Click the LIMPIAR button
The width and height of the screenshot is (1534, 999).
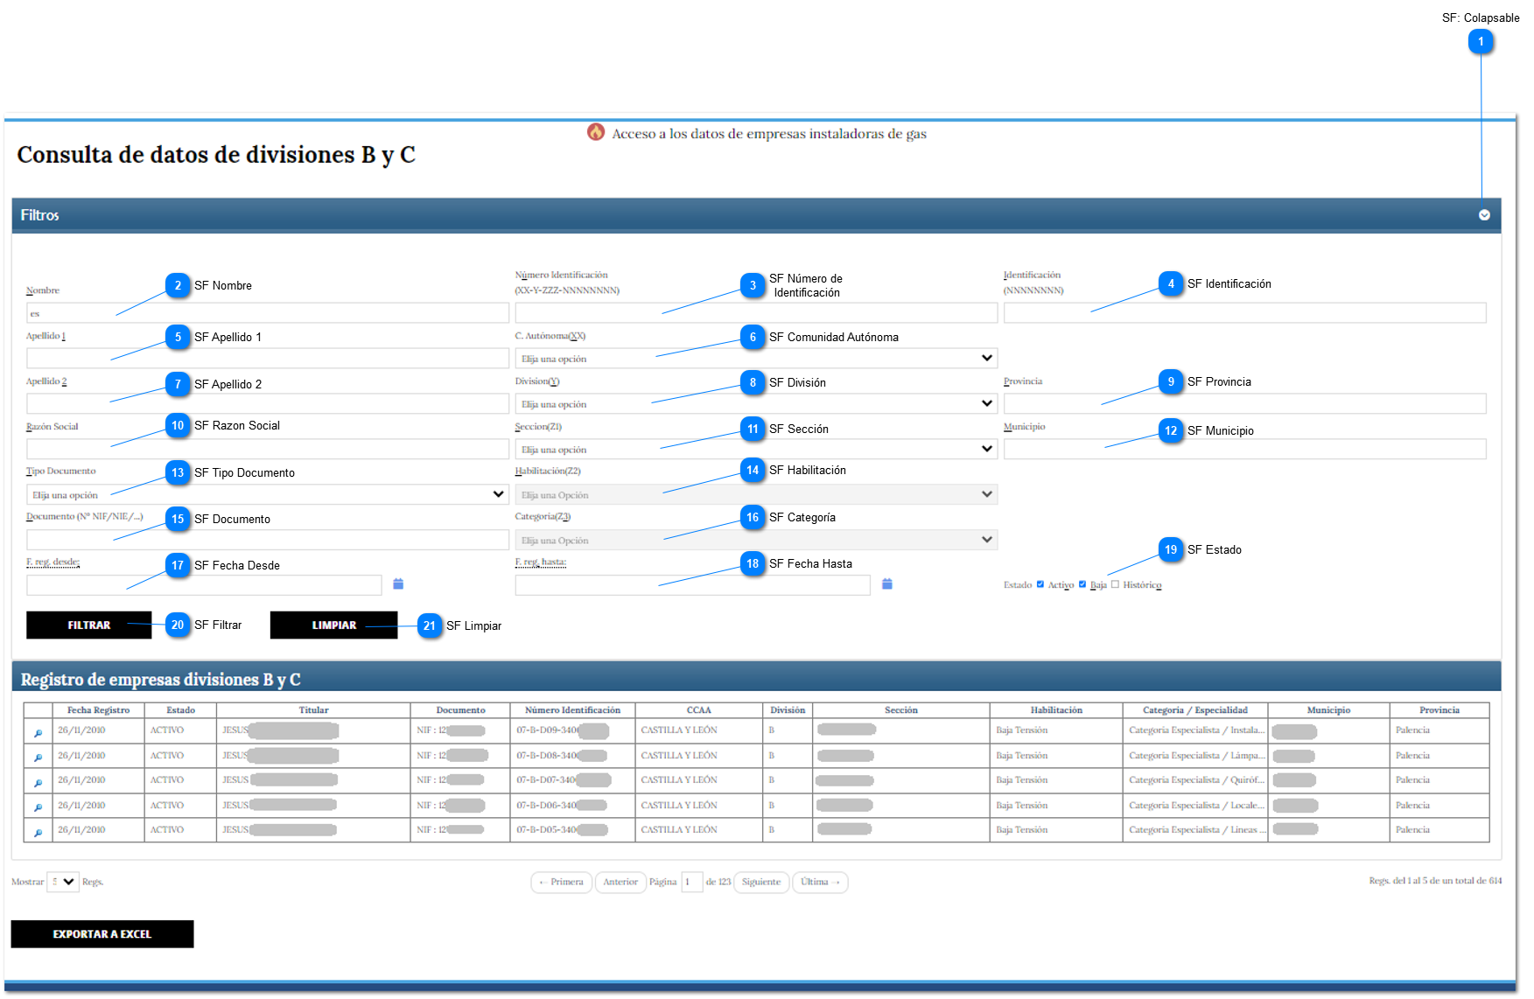click(x=334, y=625)
